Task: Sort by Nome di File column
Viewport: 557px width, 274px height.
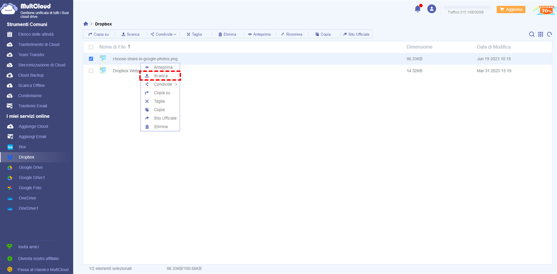Action: 115,47
